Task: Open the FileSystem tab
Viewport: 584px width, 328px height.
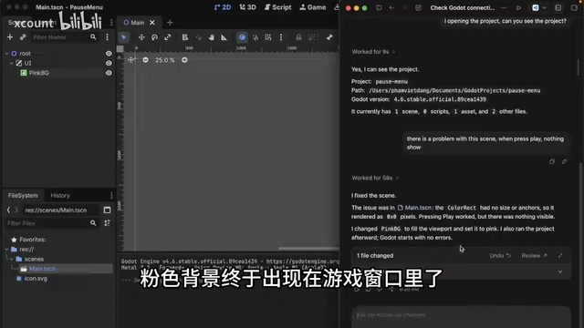Action: click(23, 196)
